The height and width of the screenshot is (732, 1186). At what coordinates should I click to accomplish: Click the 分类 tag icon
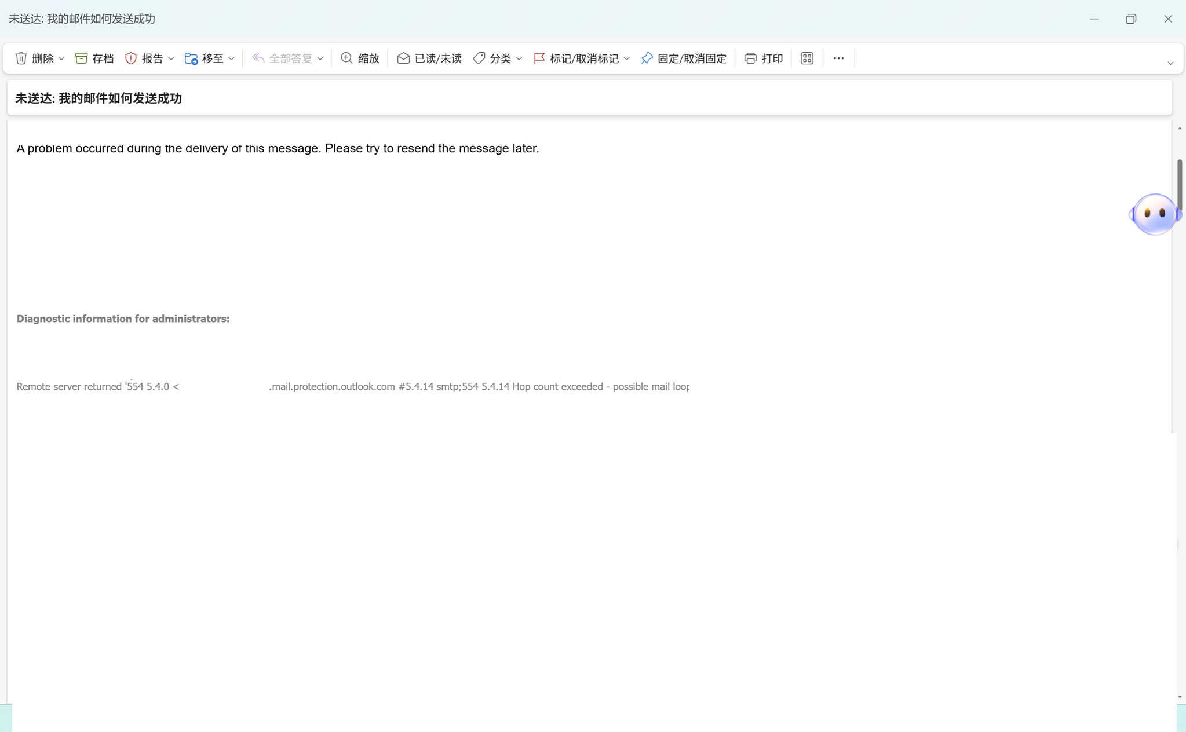(479, 58)
